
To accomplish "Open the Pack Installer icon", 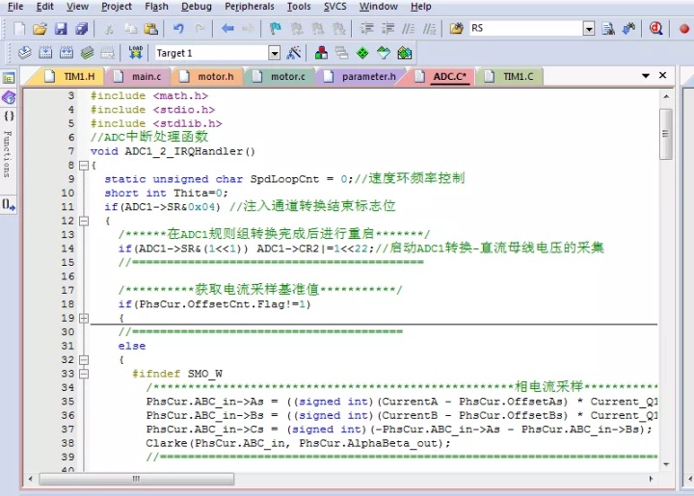I will pos(405,53).
